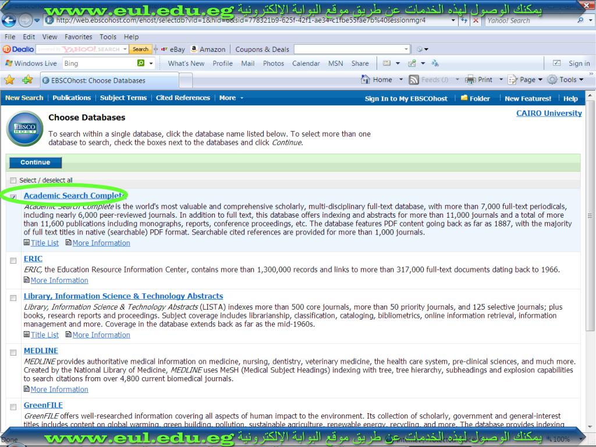Toggle the Select / deselect all checkbox
This screenshot has height=447, width=596.
click(13, 180)
